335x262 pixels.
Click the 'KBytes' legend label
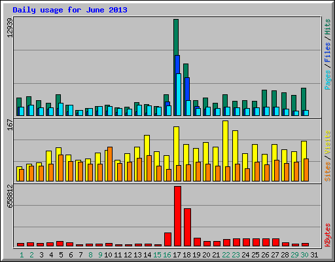327,234
